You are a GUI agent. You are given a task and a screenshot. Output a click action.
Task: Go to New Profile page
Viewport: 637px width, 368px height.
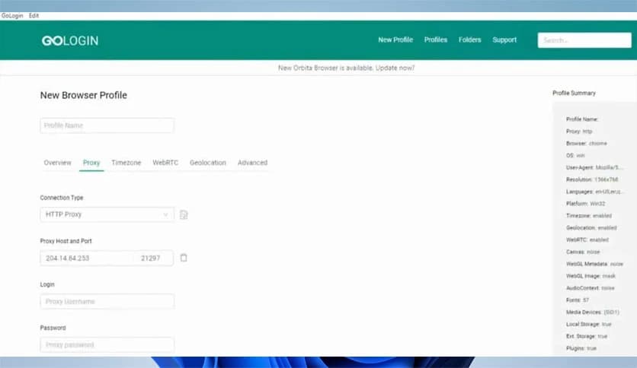pos(395,40)
